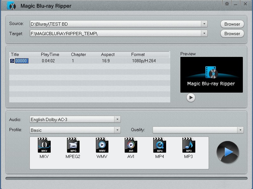Image resolution: width=253 pixels, height=189 pixels.
Task: Open settings via the gear icon
Action: point(227,4)
